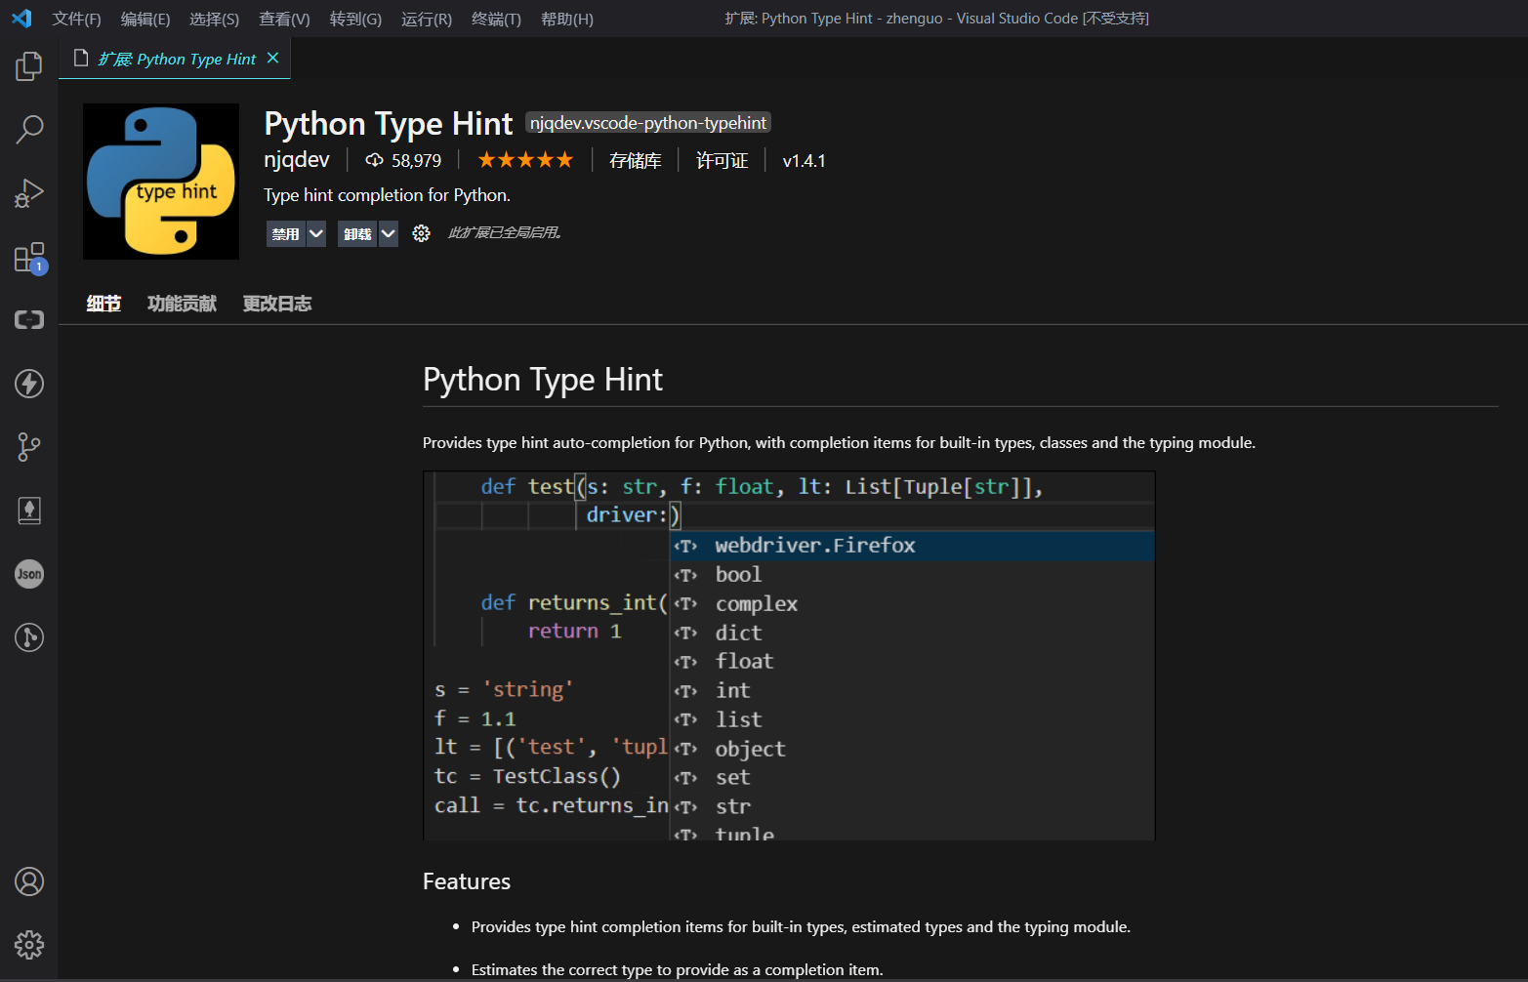
Task: Open the Extensions view with badge
Action: 29,258
